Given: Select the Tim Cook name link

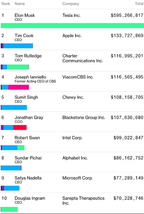Looking at the screenshot, I should tap(24, 36).
